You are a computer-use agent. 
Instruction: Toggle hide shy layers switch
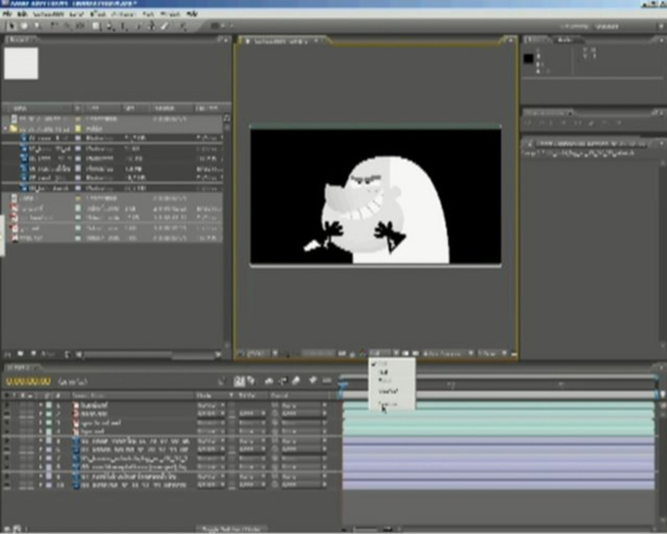(x=269, y=381)
